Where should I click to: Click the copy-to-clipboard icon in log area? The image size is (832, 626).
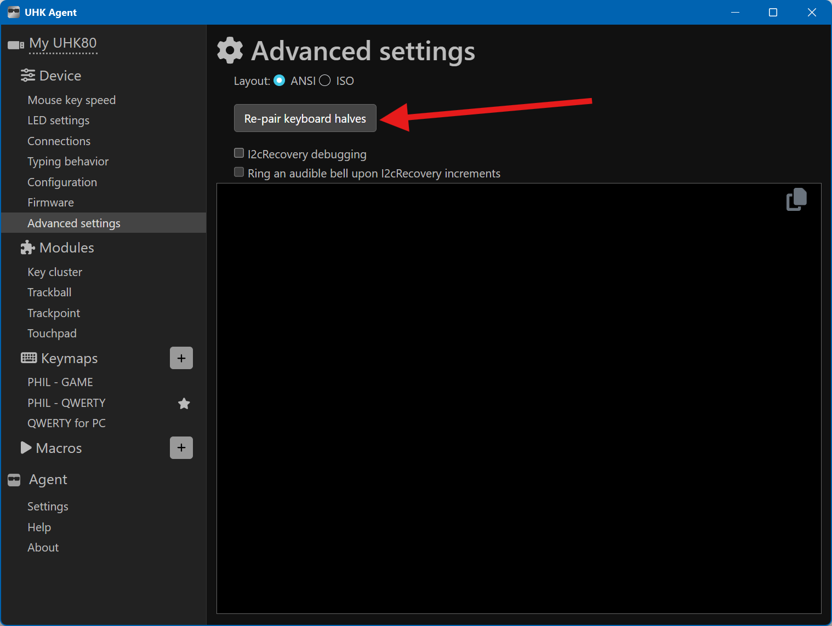(796, 199)
